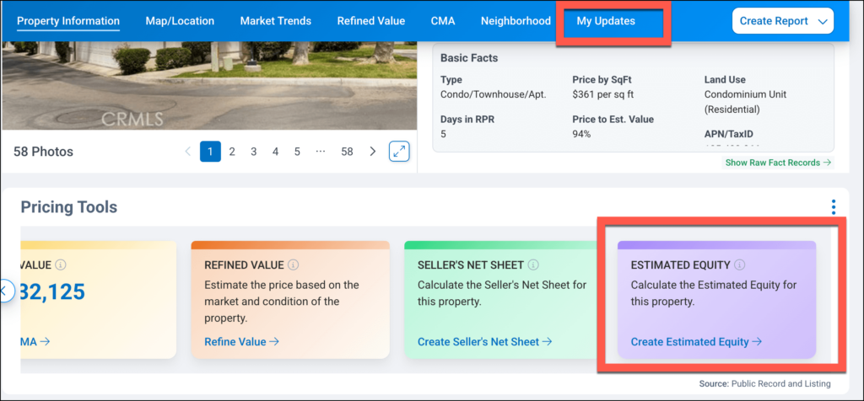Go to previous photo page arrow
The height and width of the screenshot is (401, 864).
click(x=188, y=152)
